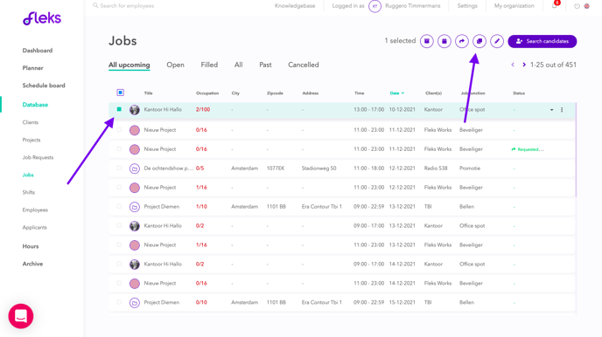Screen dimensions: 602x337
Task: Toggle the select-all checkbox in the table header
Action: click(120, 93)
